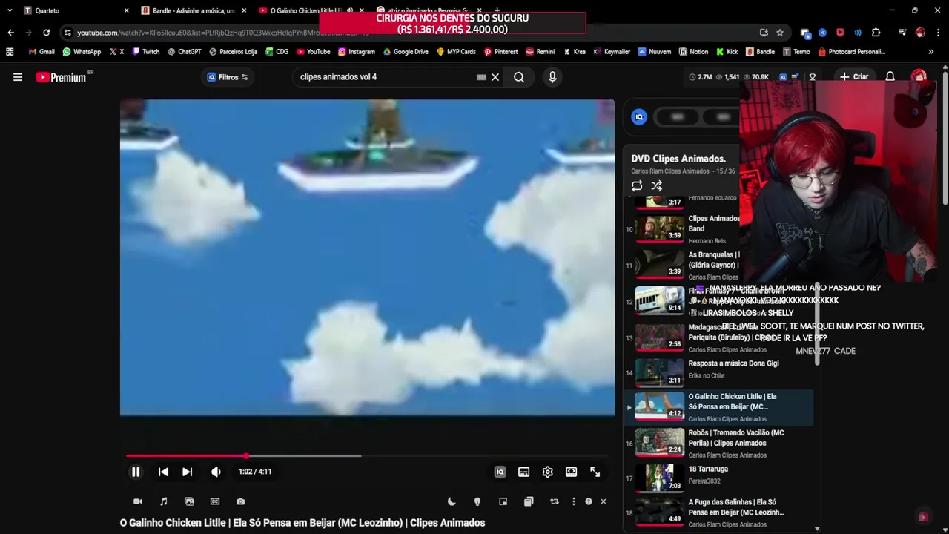Open the Madagascar playlist thumbnail 2:58
The height and width of the screenshot is (534, 949).
click(660, 337)
